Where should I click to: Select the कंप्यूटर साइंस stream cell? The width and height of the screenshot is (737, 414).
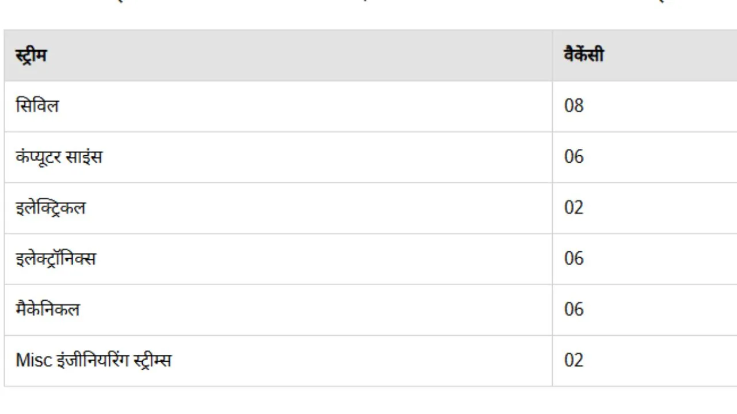[278, 157]
